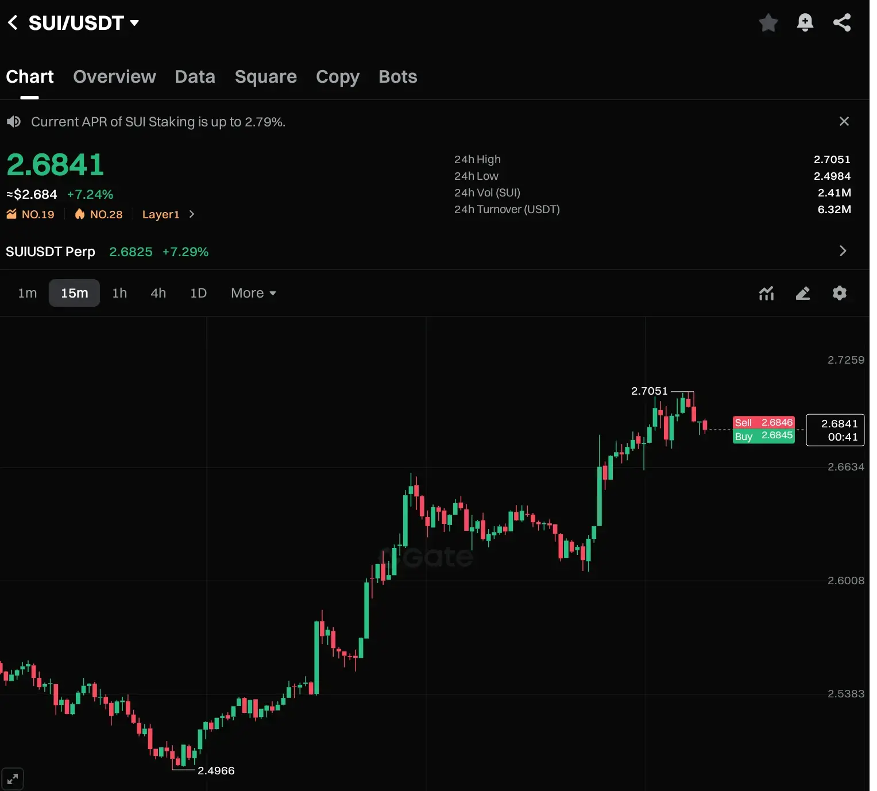Image resolution: width=877 pixels, height=791 pixels.
Task: Open the chart drawing tools
Action: point(803,293)
